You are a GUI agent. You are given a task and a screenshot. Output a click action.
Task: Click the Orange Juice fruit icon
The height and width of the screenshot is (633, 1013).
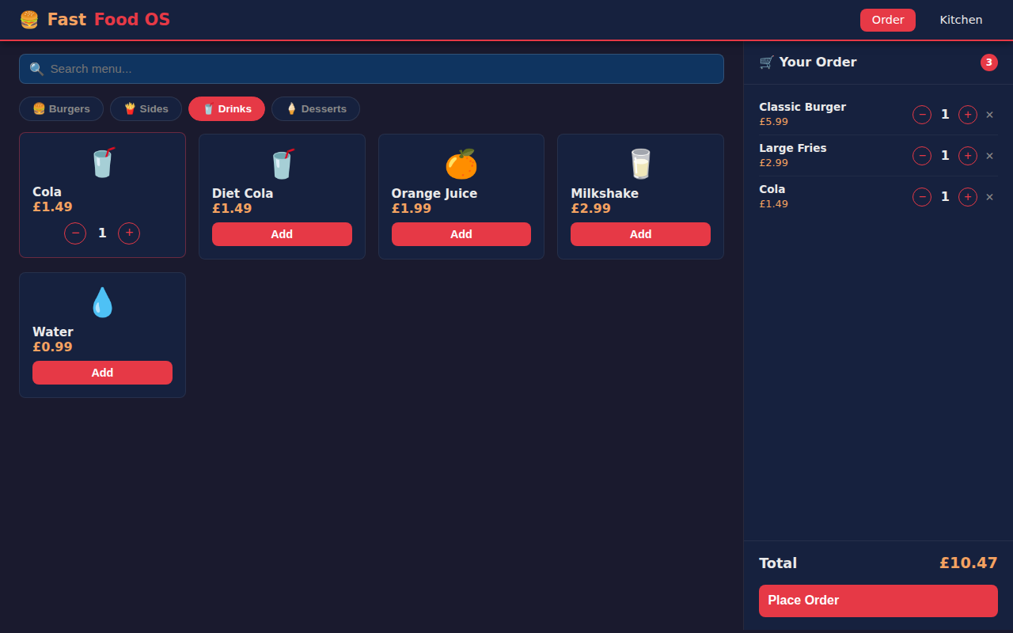pos(461,162)
